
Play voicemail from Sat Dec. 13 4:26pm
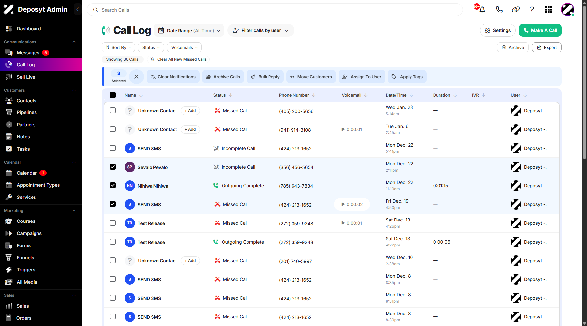click(352, 223)
